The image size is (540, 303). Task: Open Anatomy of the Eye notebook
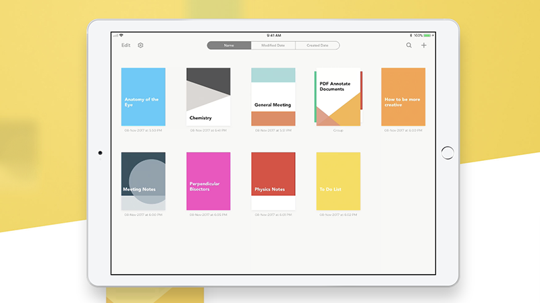(143, 97)
